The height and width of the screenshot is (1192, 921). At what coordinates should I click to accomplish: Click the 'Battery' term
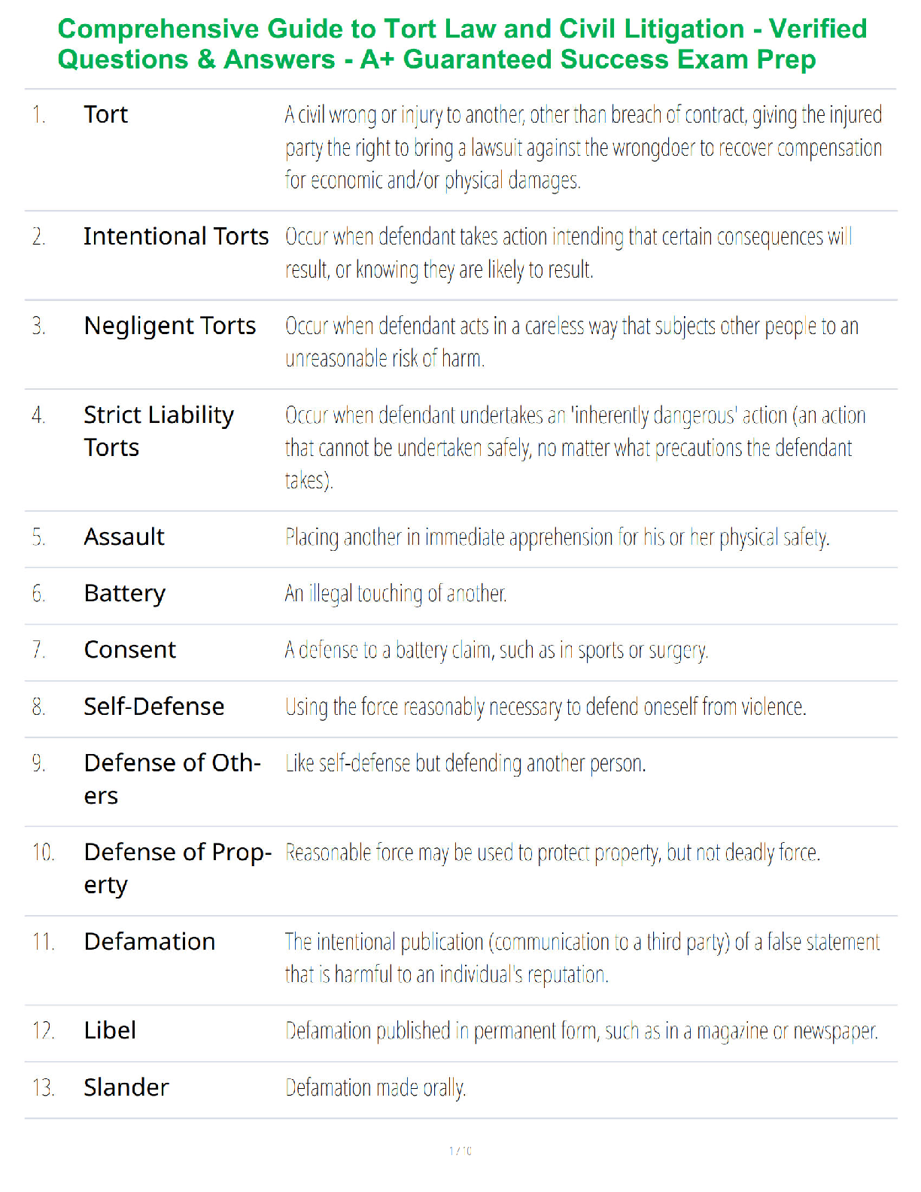(x=125, y=594)
